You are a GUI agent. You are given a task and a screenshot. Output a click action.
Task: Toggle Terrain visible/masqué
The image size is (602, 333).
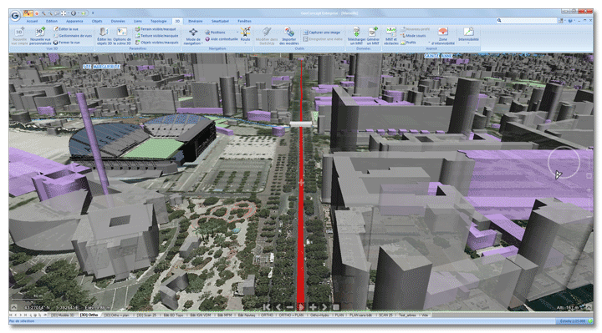[x=156, y=29]
